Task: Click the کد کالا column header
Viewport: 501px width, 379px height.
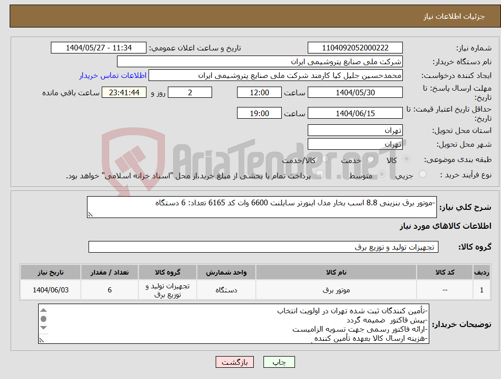Action: pyautogui.click(x=445, y=272)
